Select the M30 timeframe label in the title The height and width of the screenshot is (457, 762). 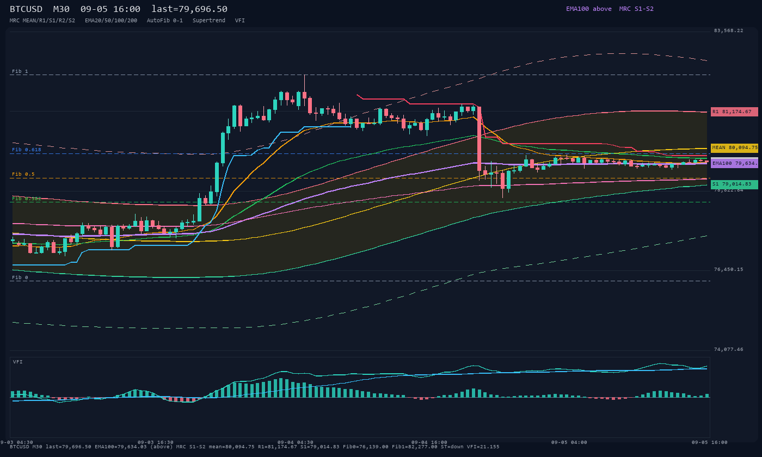point(61,9)
